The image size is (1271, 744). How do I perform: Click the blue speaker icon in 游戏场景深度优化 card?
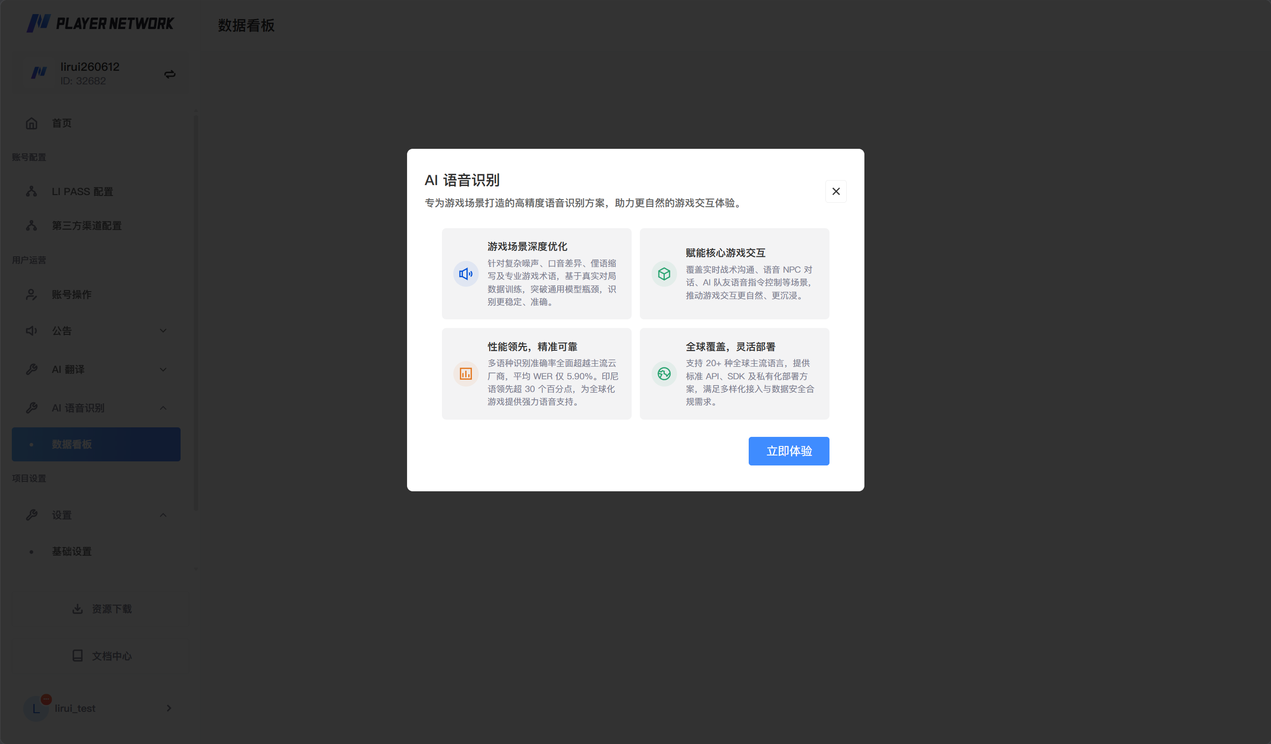[x=466, y=274]
